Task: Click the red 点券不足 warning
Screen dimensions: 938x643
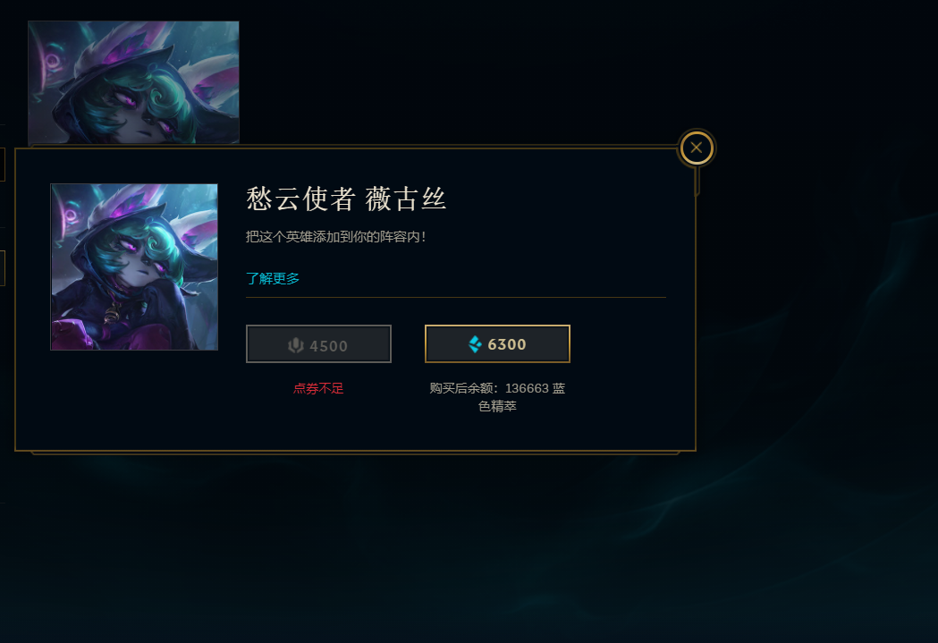Action: pyautogui.click(x=318, y=388)
